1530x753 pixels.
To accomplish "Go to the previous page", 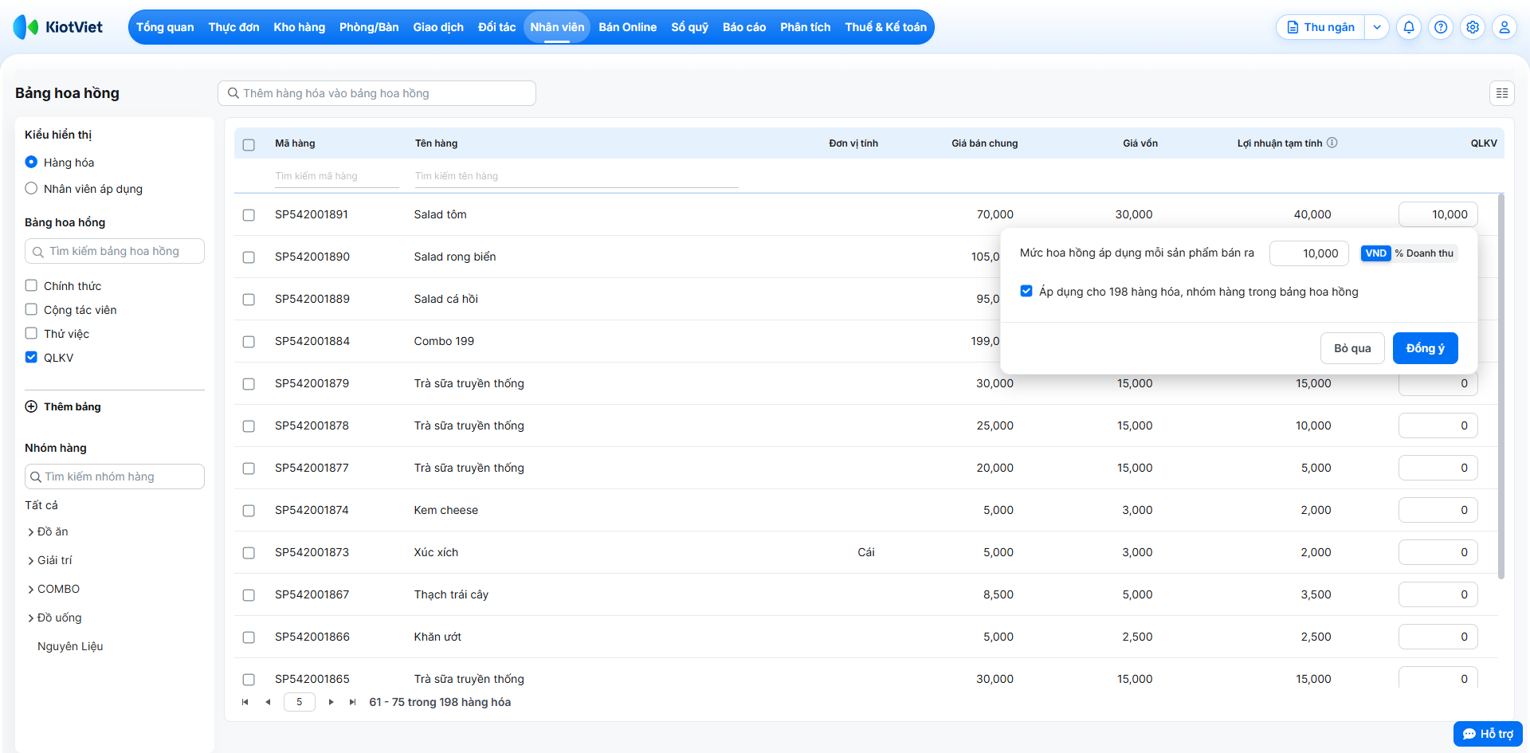I will (268, 702).
